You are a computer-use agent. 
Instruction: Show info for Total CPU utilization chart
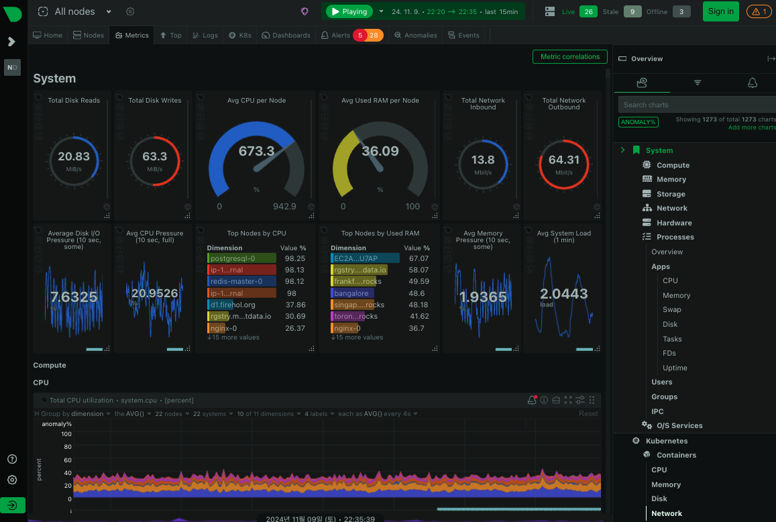pos(544,400)
